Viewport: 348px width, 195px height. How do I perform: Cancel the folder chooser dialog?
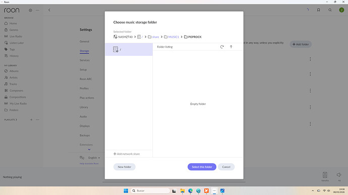point(226,167)
